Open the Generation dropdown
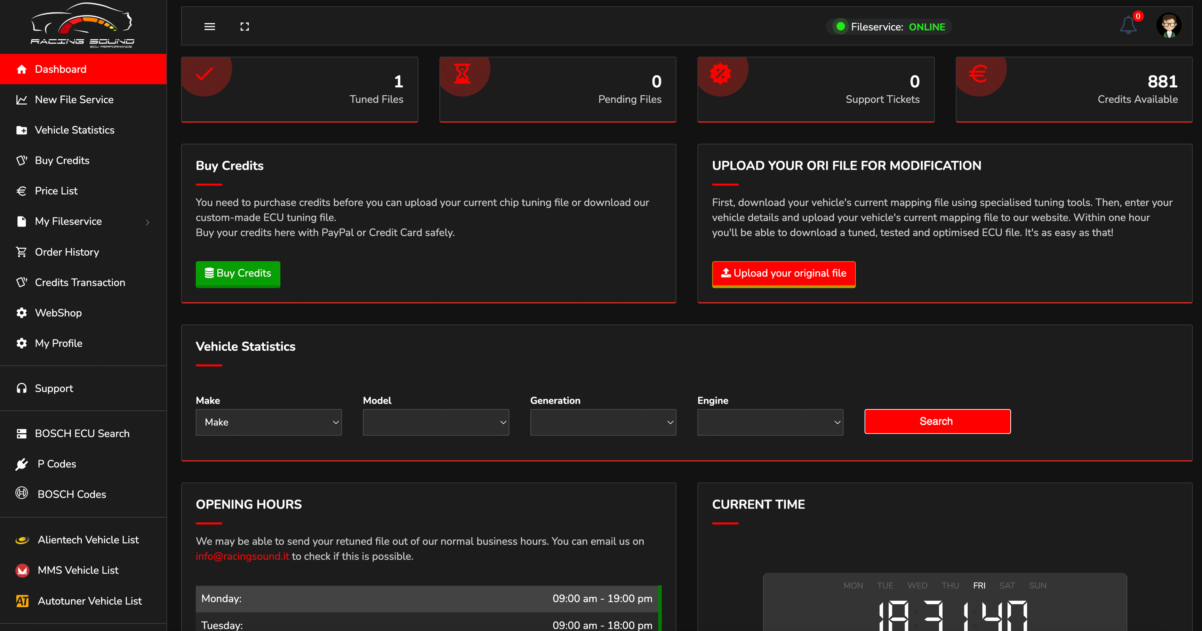This screenshot has width=1202, height=631. (x=603, y=422)
